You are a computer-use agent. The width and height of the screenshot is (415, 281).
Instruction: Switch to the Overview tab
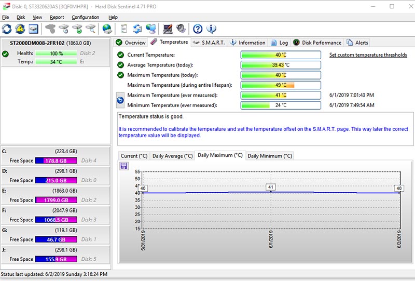point(131,43)
